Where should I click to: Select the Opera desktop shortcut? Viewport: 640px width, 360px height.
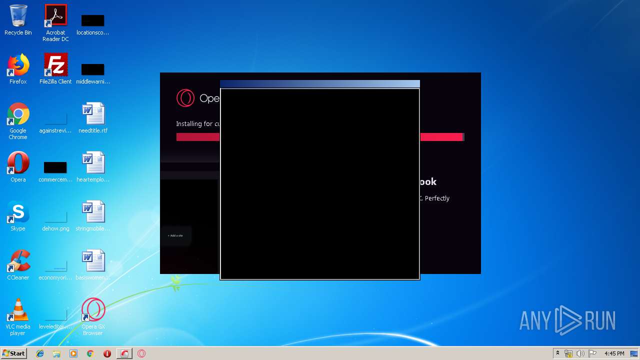18,167
